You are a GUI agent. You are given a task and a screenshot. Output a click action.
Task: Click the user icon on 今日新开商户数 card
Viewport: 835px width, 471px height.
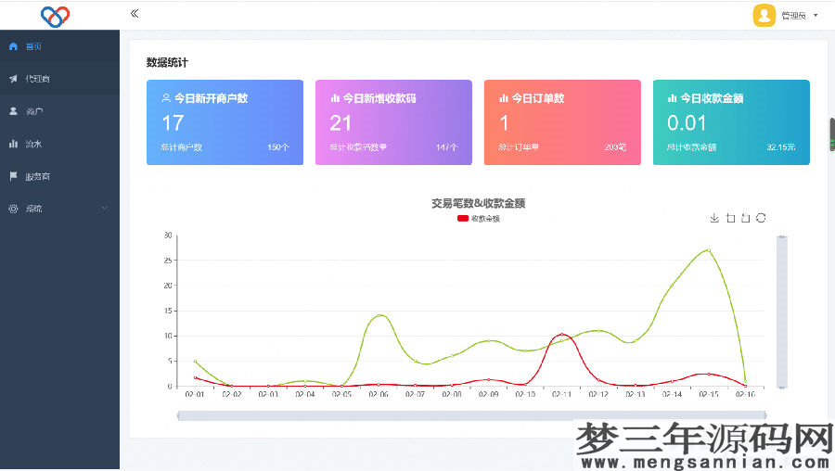point(166,98)
